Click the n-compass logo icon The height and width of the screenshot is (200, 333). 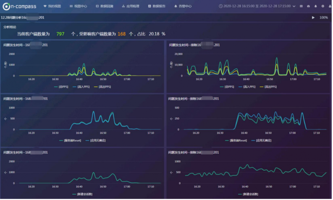click(7, 6)
